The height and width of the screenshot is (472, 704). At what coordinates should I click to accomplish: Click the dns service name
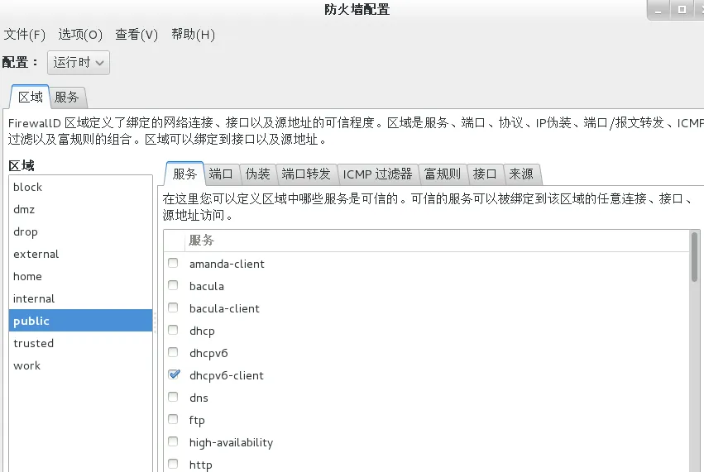coord(199,398)
